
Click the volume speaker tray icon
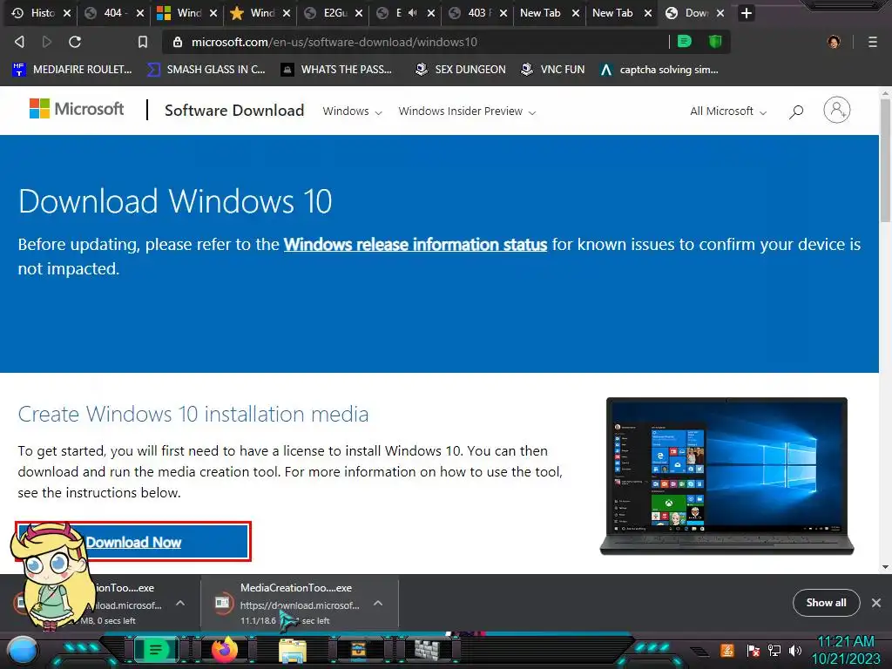(795, 650)
